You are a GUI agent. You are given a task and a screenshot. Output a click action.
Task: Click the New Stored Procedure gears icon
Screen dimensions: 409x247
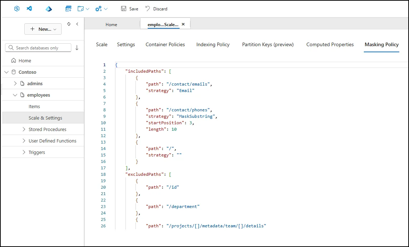[99, 9]
